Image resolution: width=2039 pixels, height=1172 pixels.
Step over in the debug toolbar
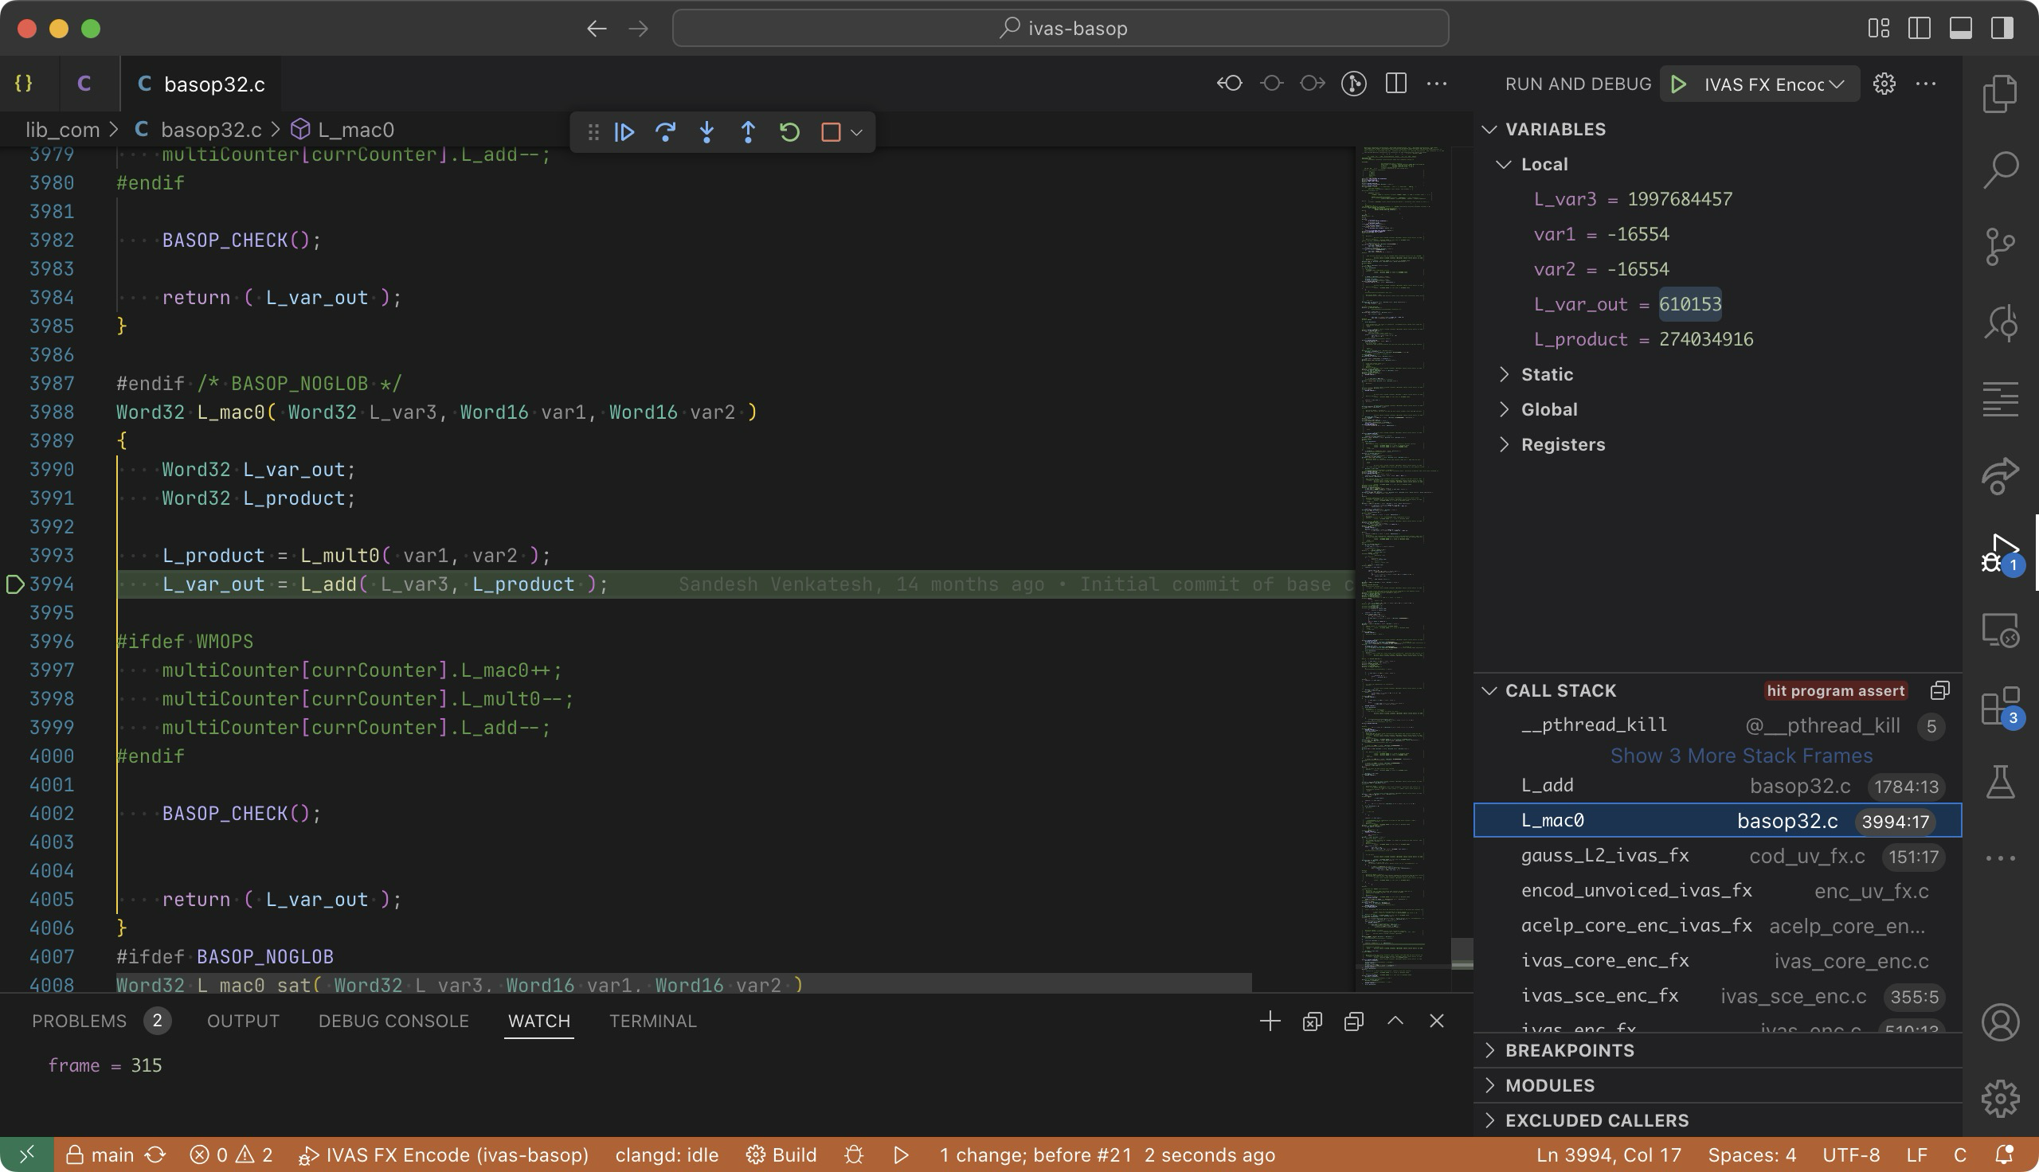point(665,132)
